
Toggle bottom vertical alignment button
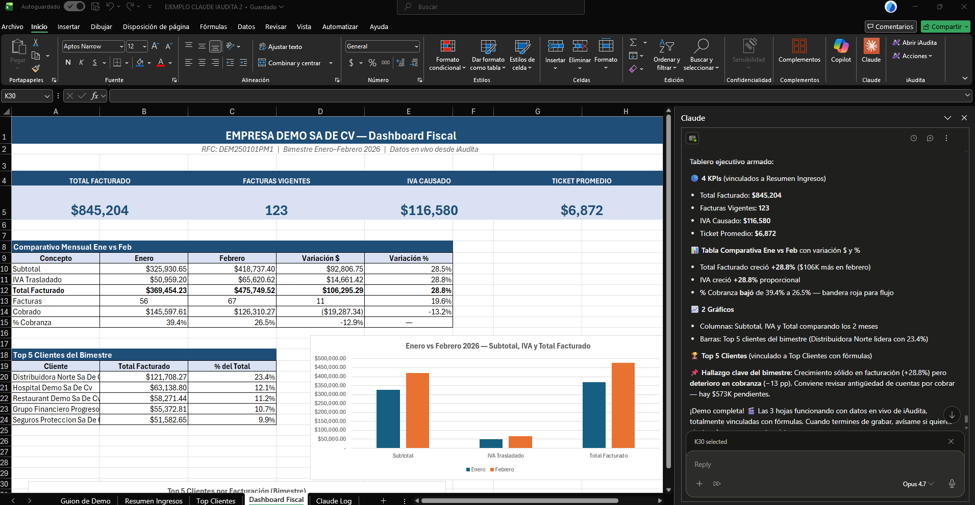(x=215, y=46)
